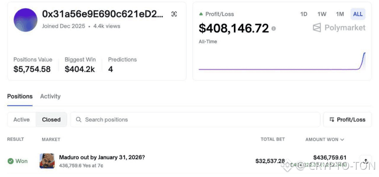Show Active positions

click(22, 120)
